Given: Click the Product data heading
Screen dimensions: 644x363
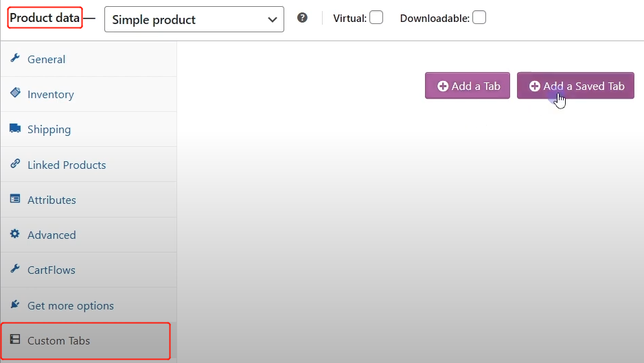Looking at the screenshot, I should click(x=45, y=18).
